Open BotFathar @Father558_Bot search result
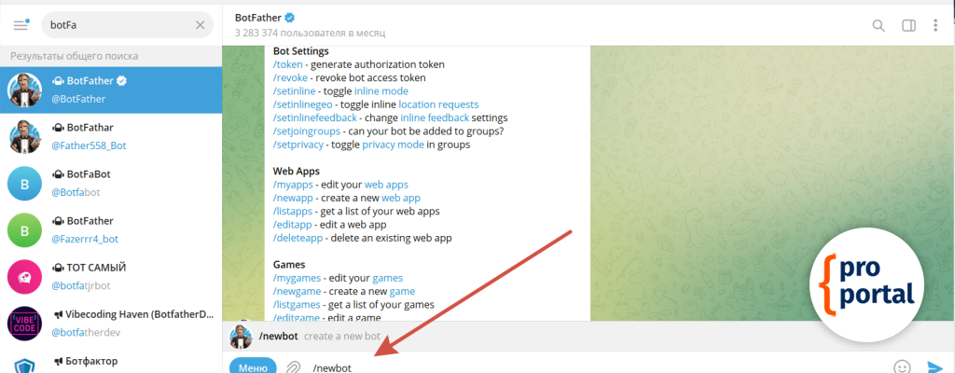Screen dimensions: 955x373 (x=111, y=137)
